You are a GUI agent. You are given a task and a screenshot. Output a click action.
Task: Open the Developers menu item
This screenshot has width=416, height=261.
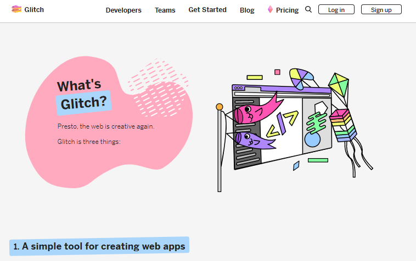(123, 10)
